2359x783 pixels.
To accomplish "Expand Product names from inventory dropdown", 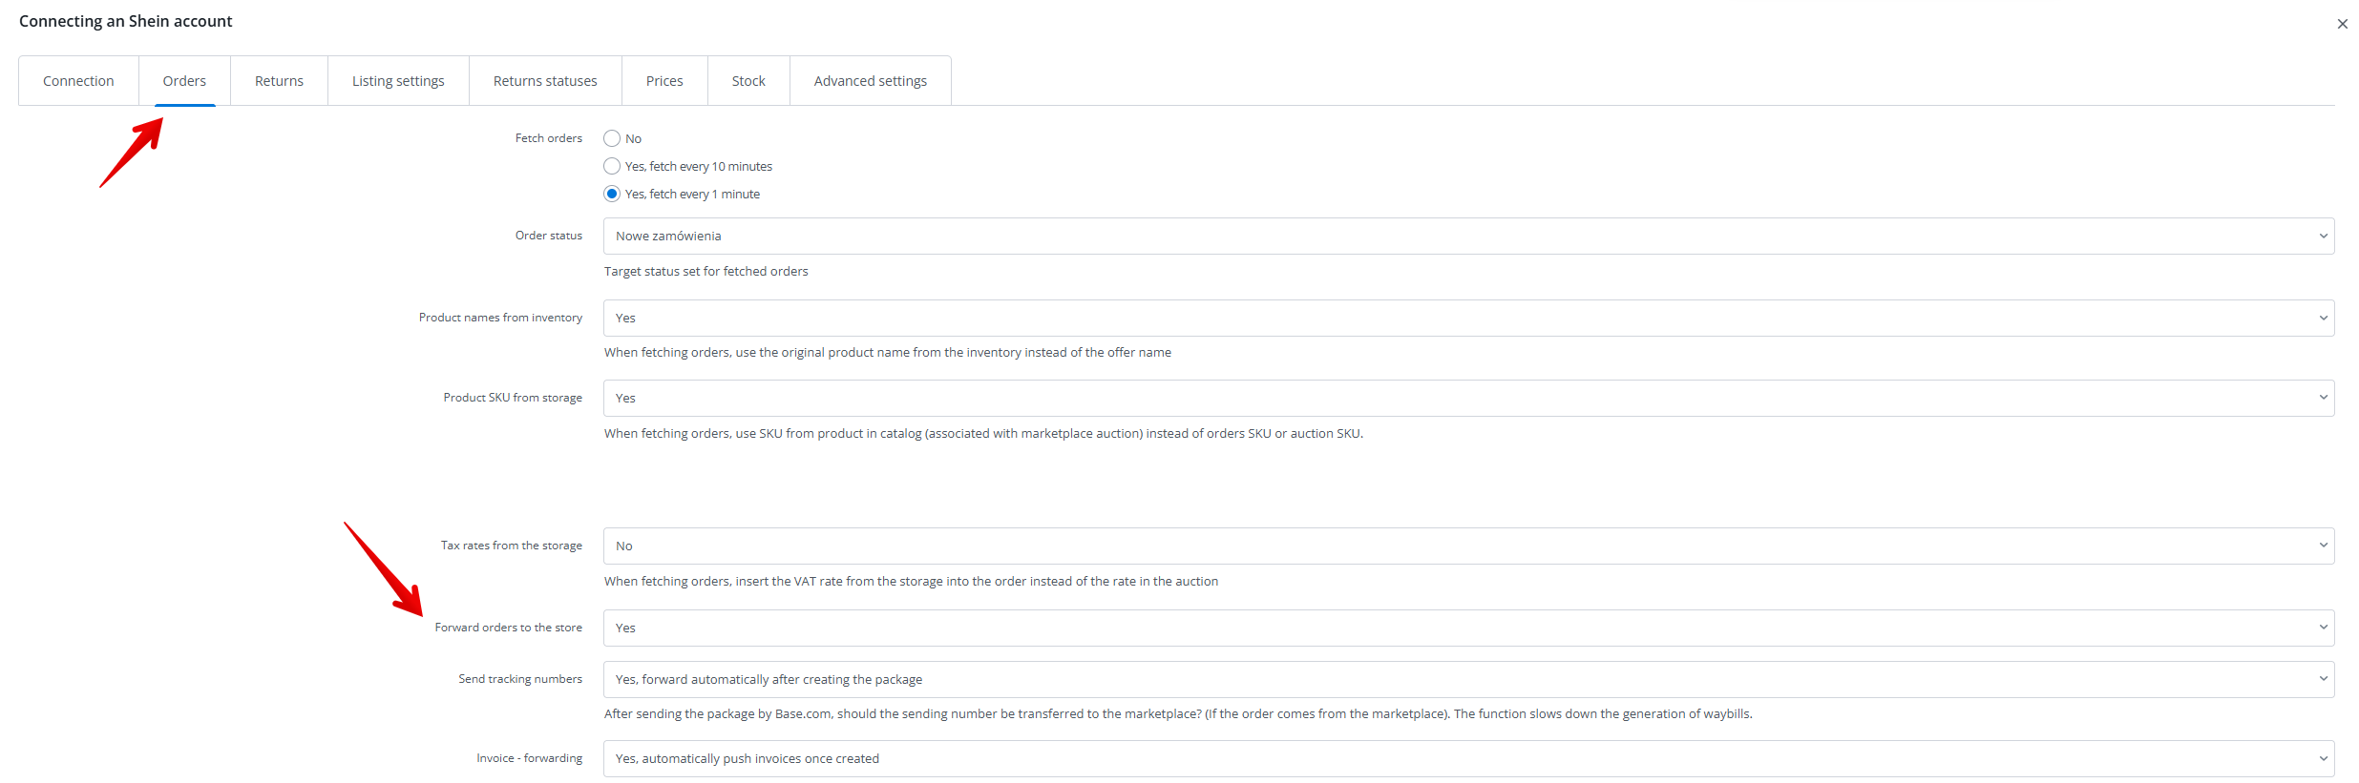I will pyautogui.click(x=1467, y=319).
